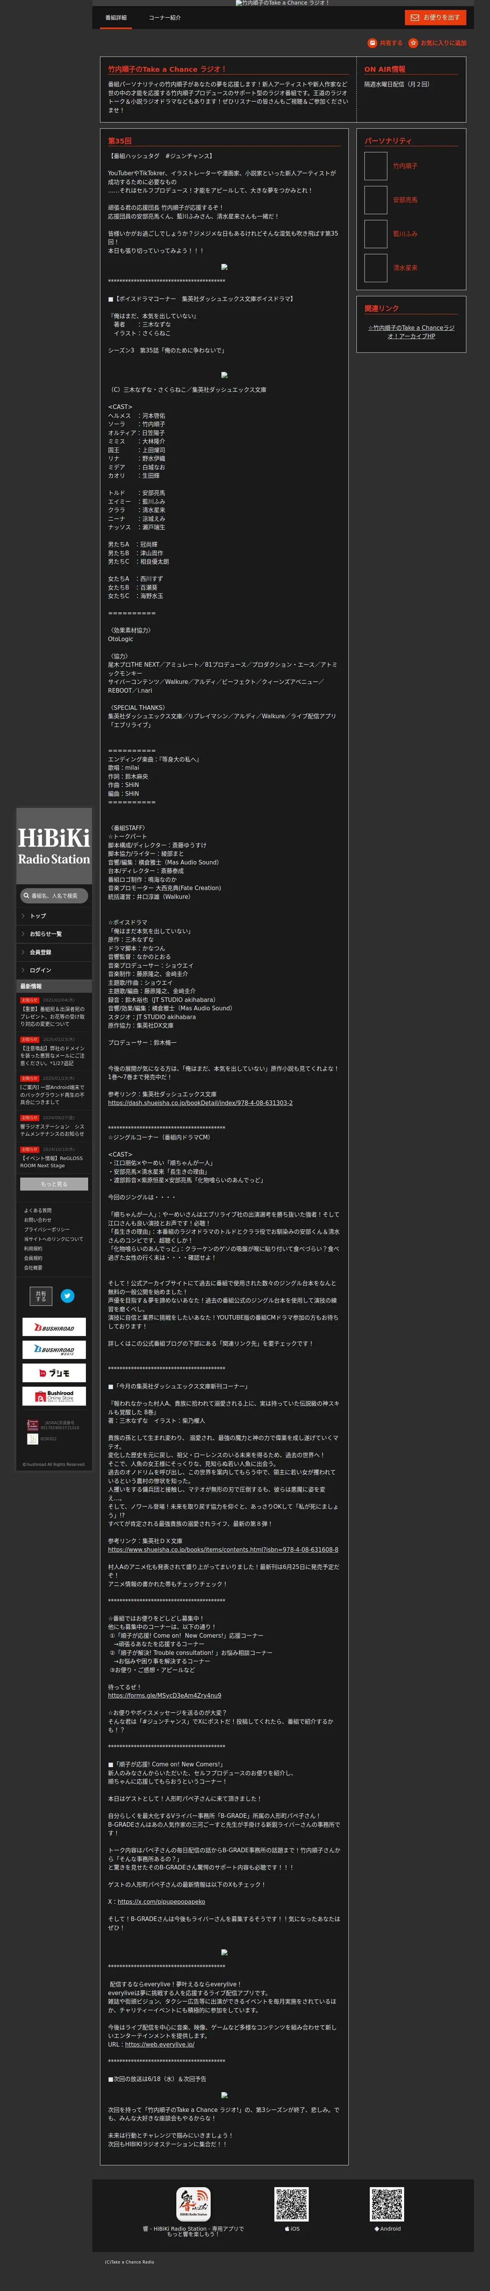Viewport: 490px width, 2291px height.
Task: Open the Bushiroad Online Store banner
Action: point(54,1396)
